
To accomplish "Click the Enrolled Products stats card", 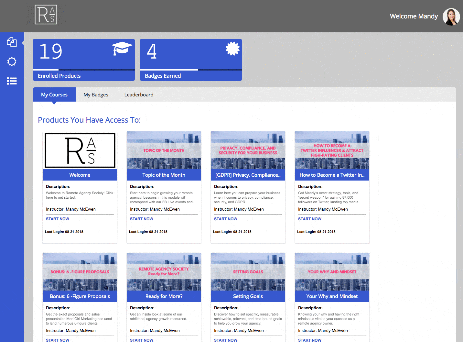I will point(84,60).
